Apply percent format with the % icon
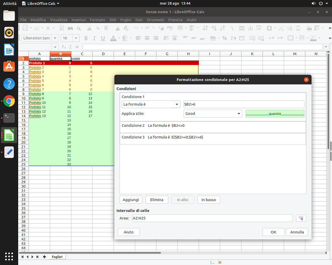Screen dimensions: 332x265 pyautogui.click(x=224, y=38)
